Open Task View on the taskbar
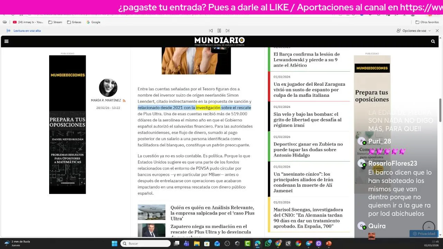This screenshot has height=249, width=443. coord(177,243)
